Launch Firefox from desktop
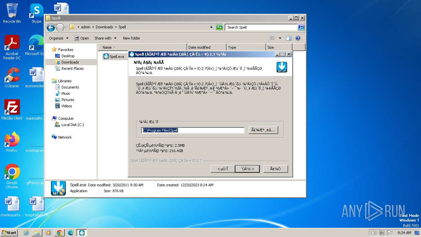Viewport: 421px width, 237px height. 12,142
